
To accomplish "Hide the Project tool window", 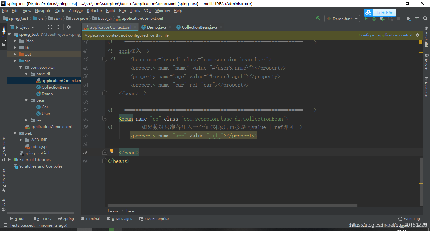I will 77,27.
